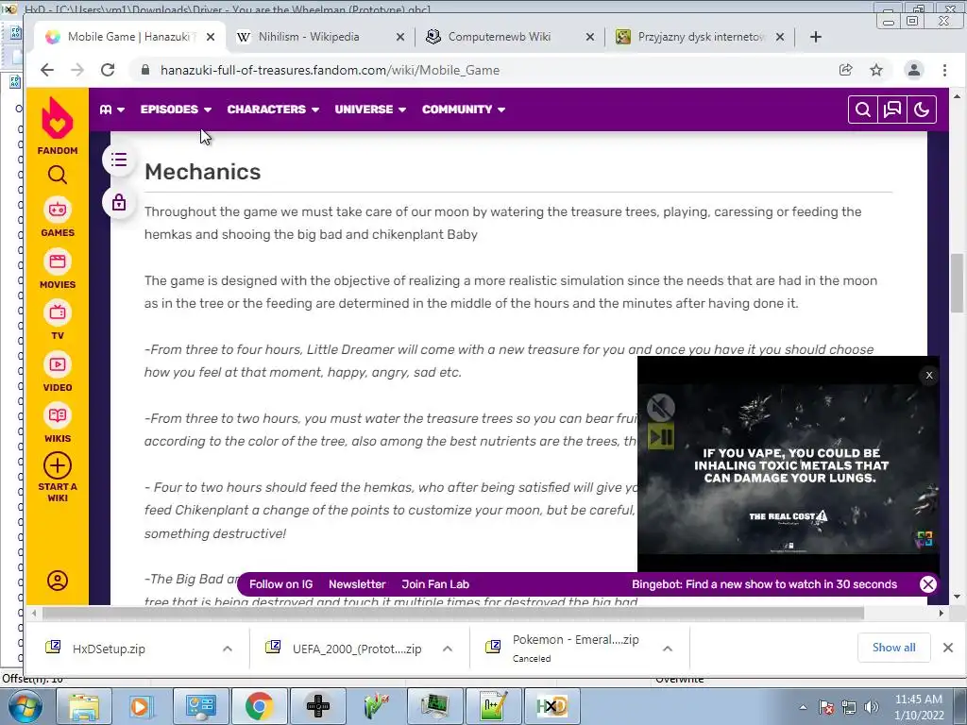Expand the Episodes dropdown menu
Image resolution: width=967 pixels, height=725 pixels.
[x=176, y=110]
